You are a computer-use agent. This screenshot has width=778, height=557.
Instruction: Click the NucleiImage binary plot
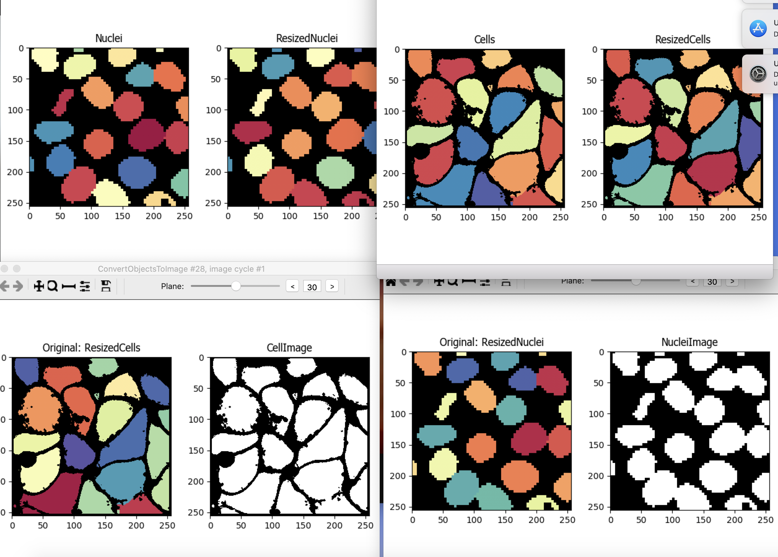(690, 431)
